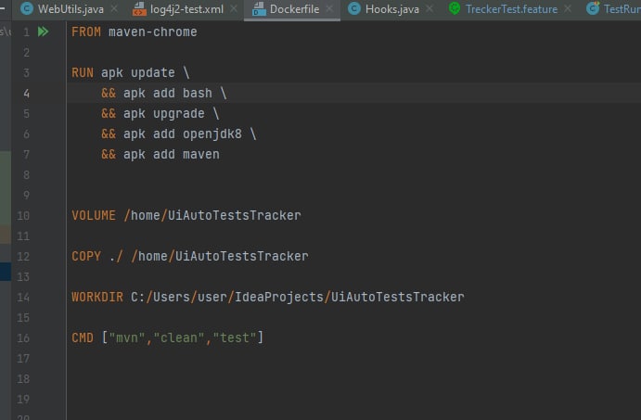
Task: Click line number 16 in the gutter
Action: pyautogui.click(x=23, y=338)
